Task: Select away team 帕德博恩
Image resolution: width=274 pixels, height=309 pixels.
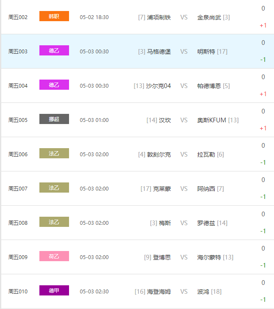Action: [209, 86]
